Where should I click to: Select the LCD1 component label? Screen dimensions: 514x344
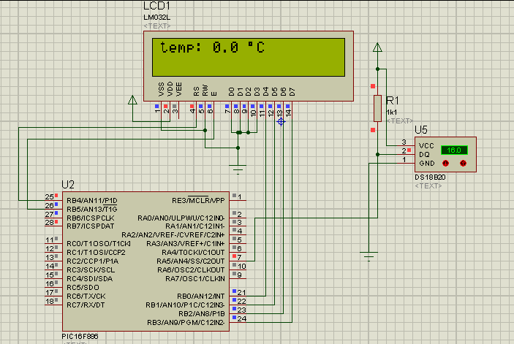[x=156, y=6]
